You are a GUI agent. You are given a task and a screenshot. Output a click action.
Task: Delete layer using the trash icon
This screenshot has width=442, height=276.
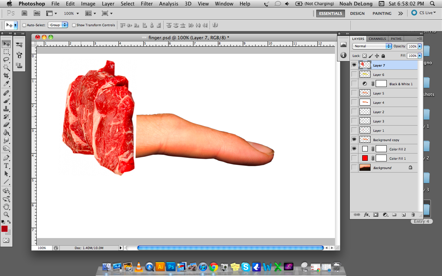413,215
